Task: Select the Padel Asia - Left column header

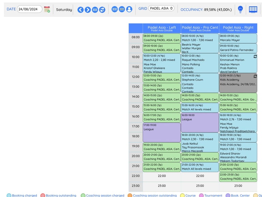Action: coord(162,28)
